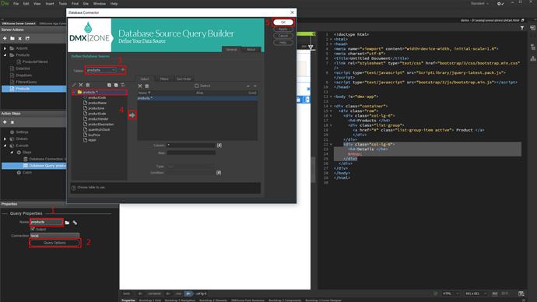Select the productDescription column in the tree
Image resolution: width=537 pixels, height=302 pixels.
click(x=101, y=125)
